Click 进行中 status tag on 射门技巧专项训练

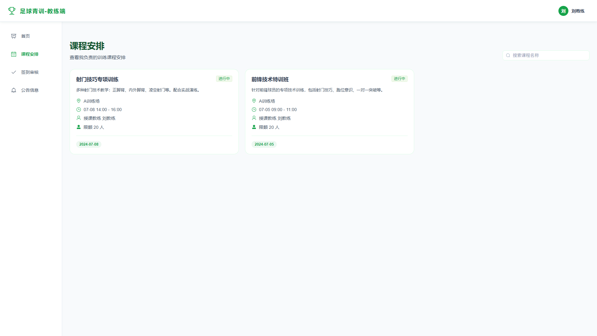click(x=224, y=79)
